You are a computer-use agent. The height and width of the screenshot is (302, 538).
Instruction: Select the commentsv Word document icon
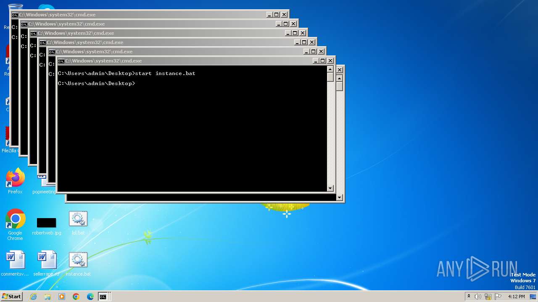tap(15, 264)
